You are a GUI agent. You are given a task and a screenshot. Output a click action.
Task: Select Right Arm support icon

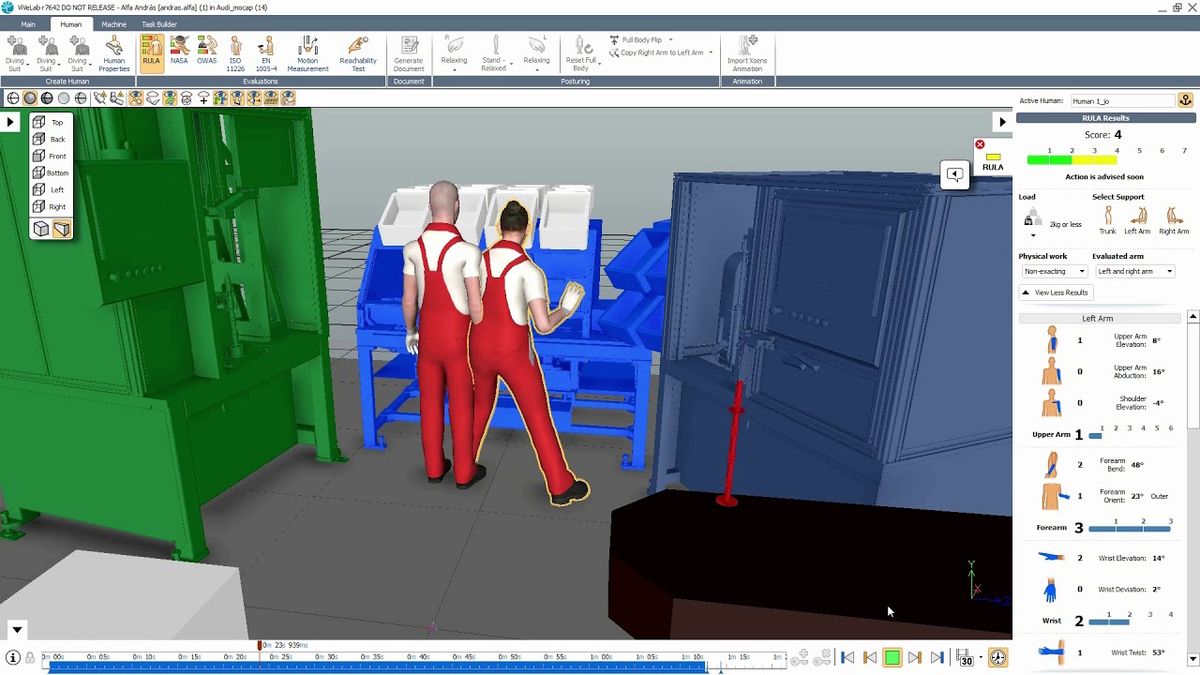tap(1174, 221)
